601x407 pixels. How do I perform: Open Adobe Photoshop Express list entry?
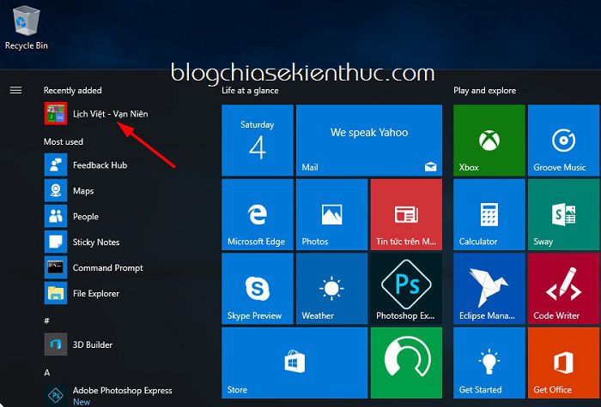[x=108, y=395]
